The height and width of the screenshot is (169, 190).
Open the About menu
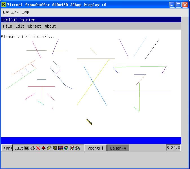pos(50,26)
